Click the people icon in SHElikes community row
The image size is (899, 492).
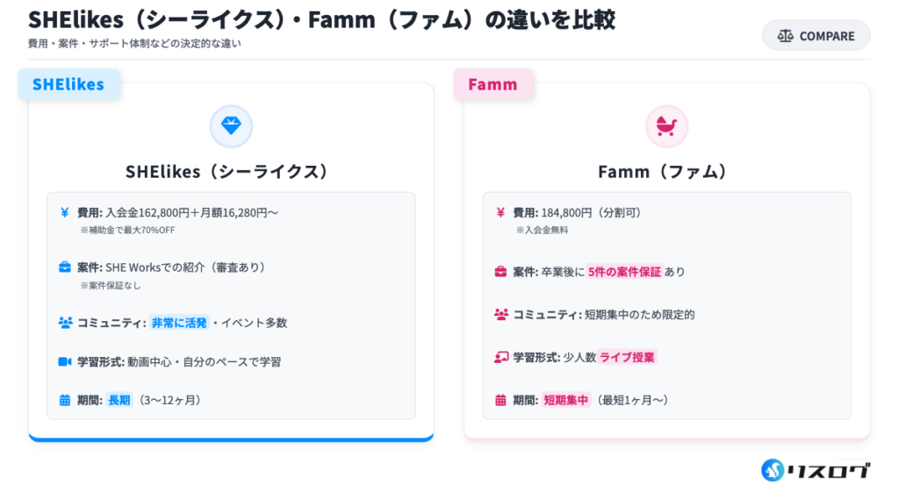pos(65,323)
